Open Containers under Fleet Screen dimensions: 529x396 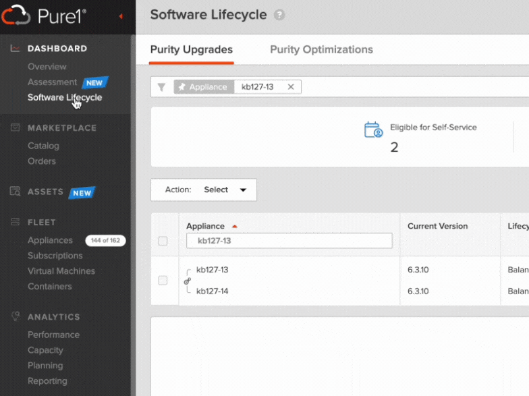[50, 286]
